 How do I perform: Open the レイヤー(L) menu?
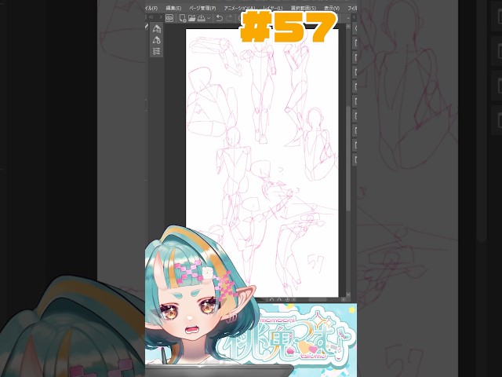272,8
